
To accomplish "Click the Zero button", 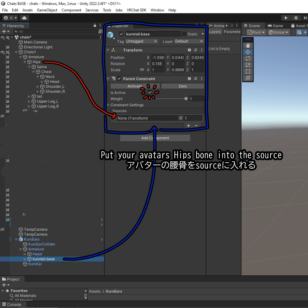I will tap(183, 86).
